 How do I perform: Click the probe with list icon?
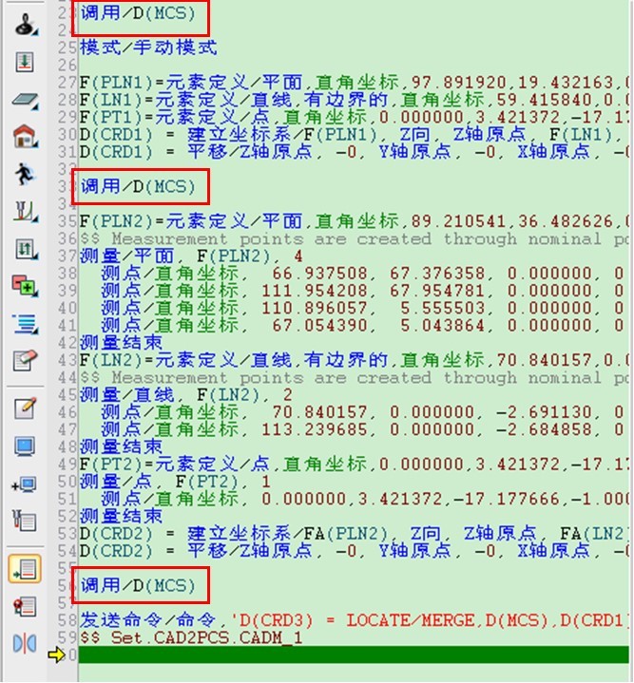click(24, 520)
